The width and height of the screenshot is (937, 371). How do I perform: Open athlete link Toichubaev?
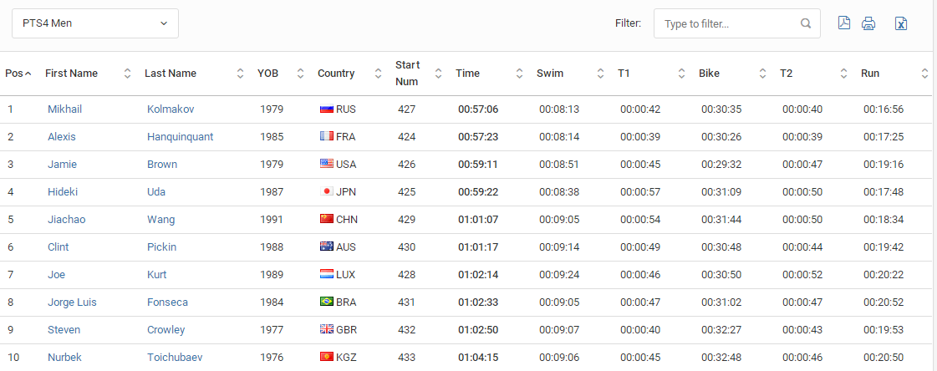coord(175,358)
